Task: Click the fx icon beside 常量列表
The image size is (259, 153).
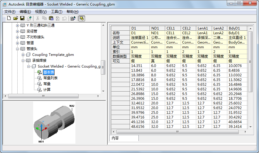Action: 40,78
